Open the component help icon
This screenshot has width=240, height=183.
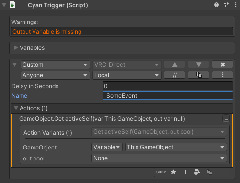pyautogui.click(x=217, y=5)
